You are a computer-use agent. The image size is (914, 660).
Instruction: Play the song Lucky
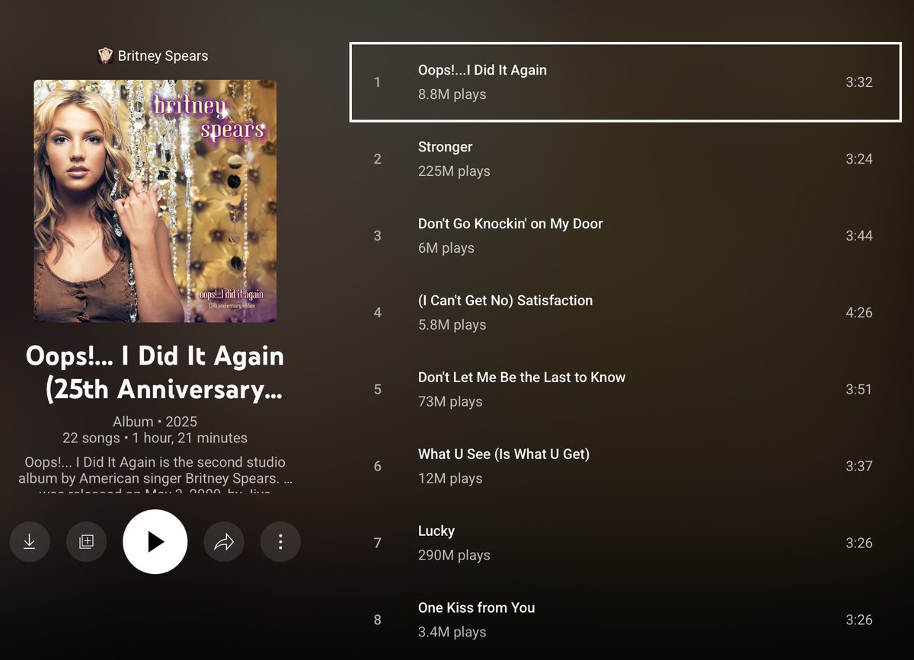pos(625,544)
